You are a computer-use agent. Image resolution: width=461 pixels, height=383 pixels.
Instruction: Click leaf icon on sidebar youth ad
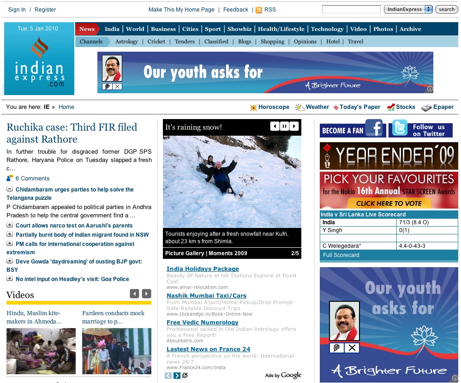pyautogui.click(x=337, y=348)
